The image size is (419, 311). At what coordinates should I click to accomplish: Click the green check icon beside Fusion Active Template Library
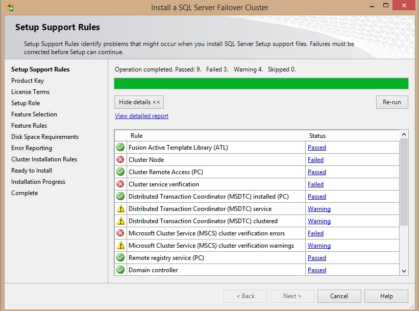click(120, 147)
